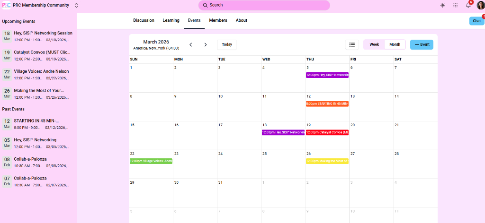Toggle the light/dark theme sun icon

click(443, 5)
